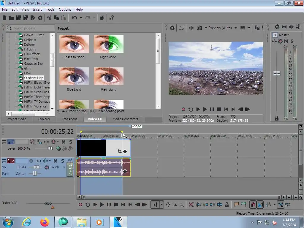Delete selection with the red X icon
This screenshot has height=228, width=304.
[191, 205]
